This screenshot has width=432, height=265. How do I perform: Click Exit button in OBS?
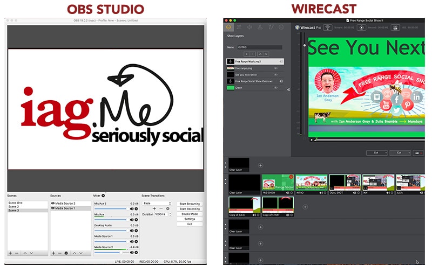[190, 224]
